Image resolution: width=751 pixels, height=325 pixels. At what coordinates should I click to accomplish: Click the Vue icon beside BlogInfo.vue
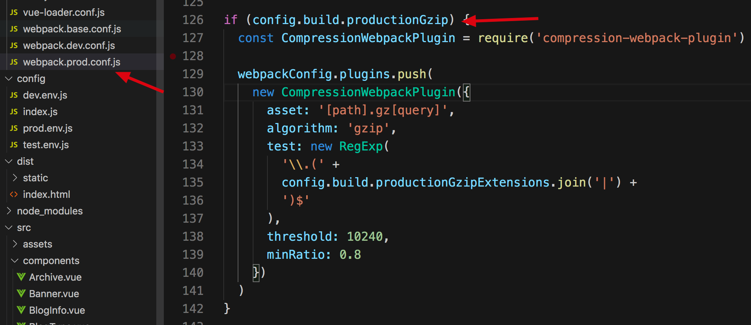(x=21, y=310)
